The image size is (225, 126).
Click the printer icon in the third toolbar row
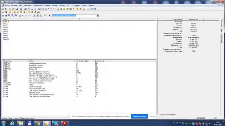[20, 15]
